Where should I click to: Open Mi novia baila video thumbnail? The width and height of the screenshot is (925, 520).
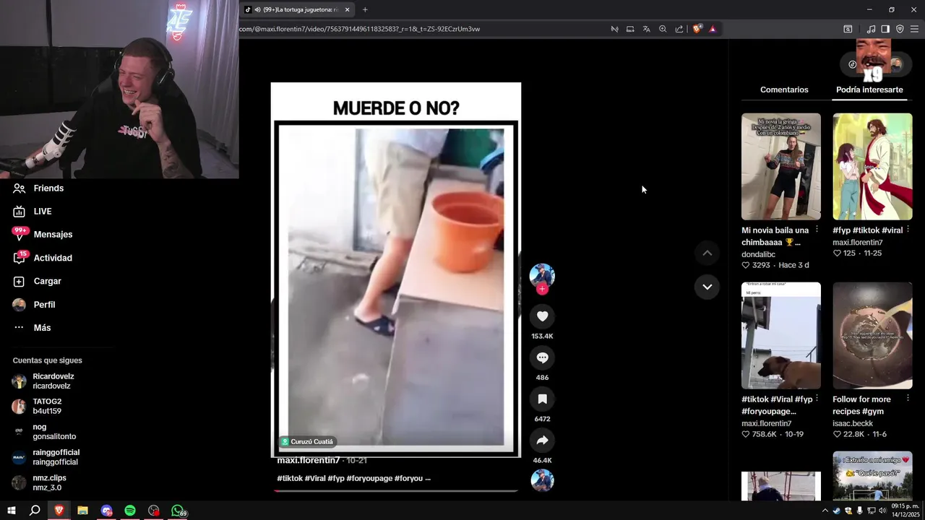781,166
